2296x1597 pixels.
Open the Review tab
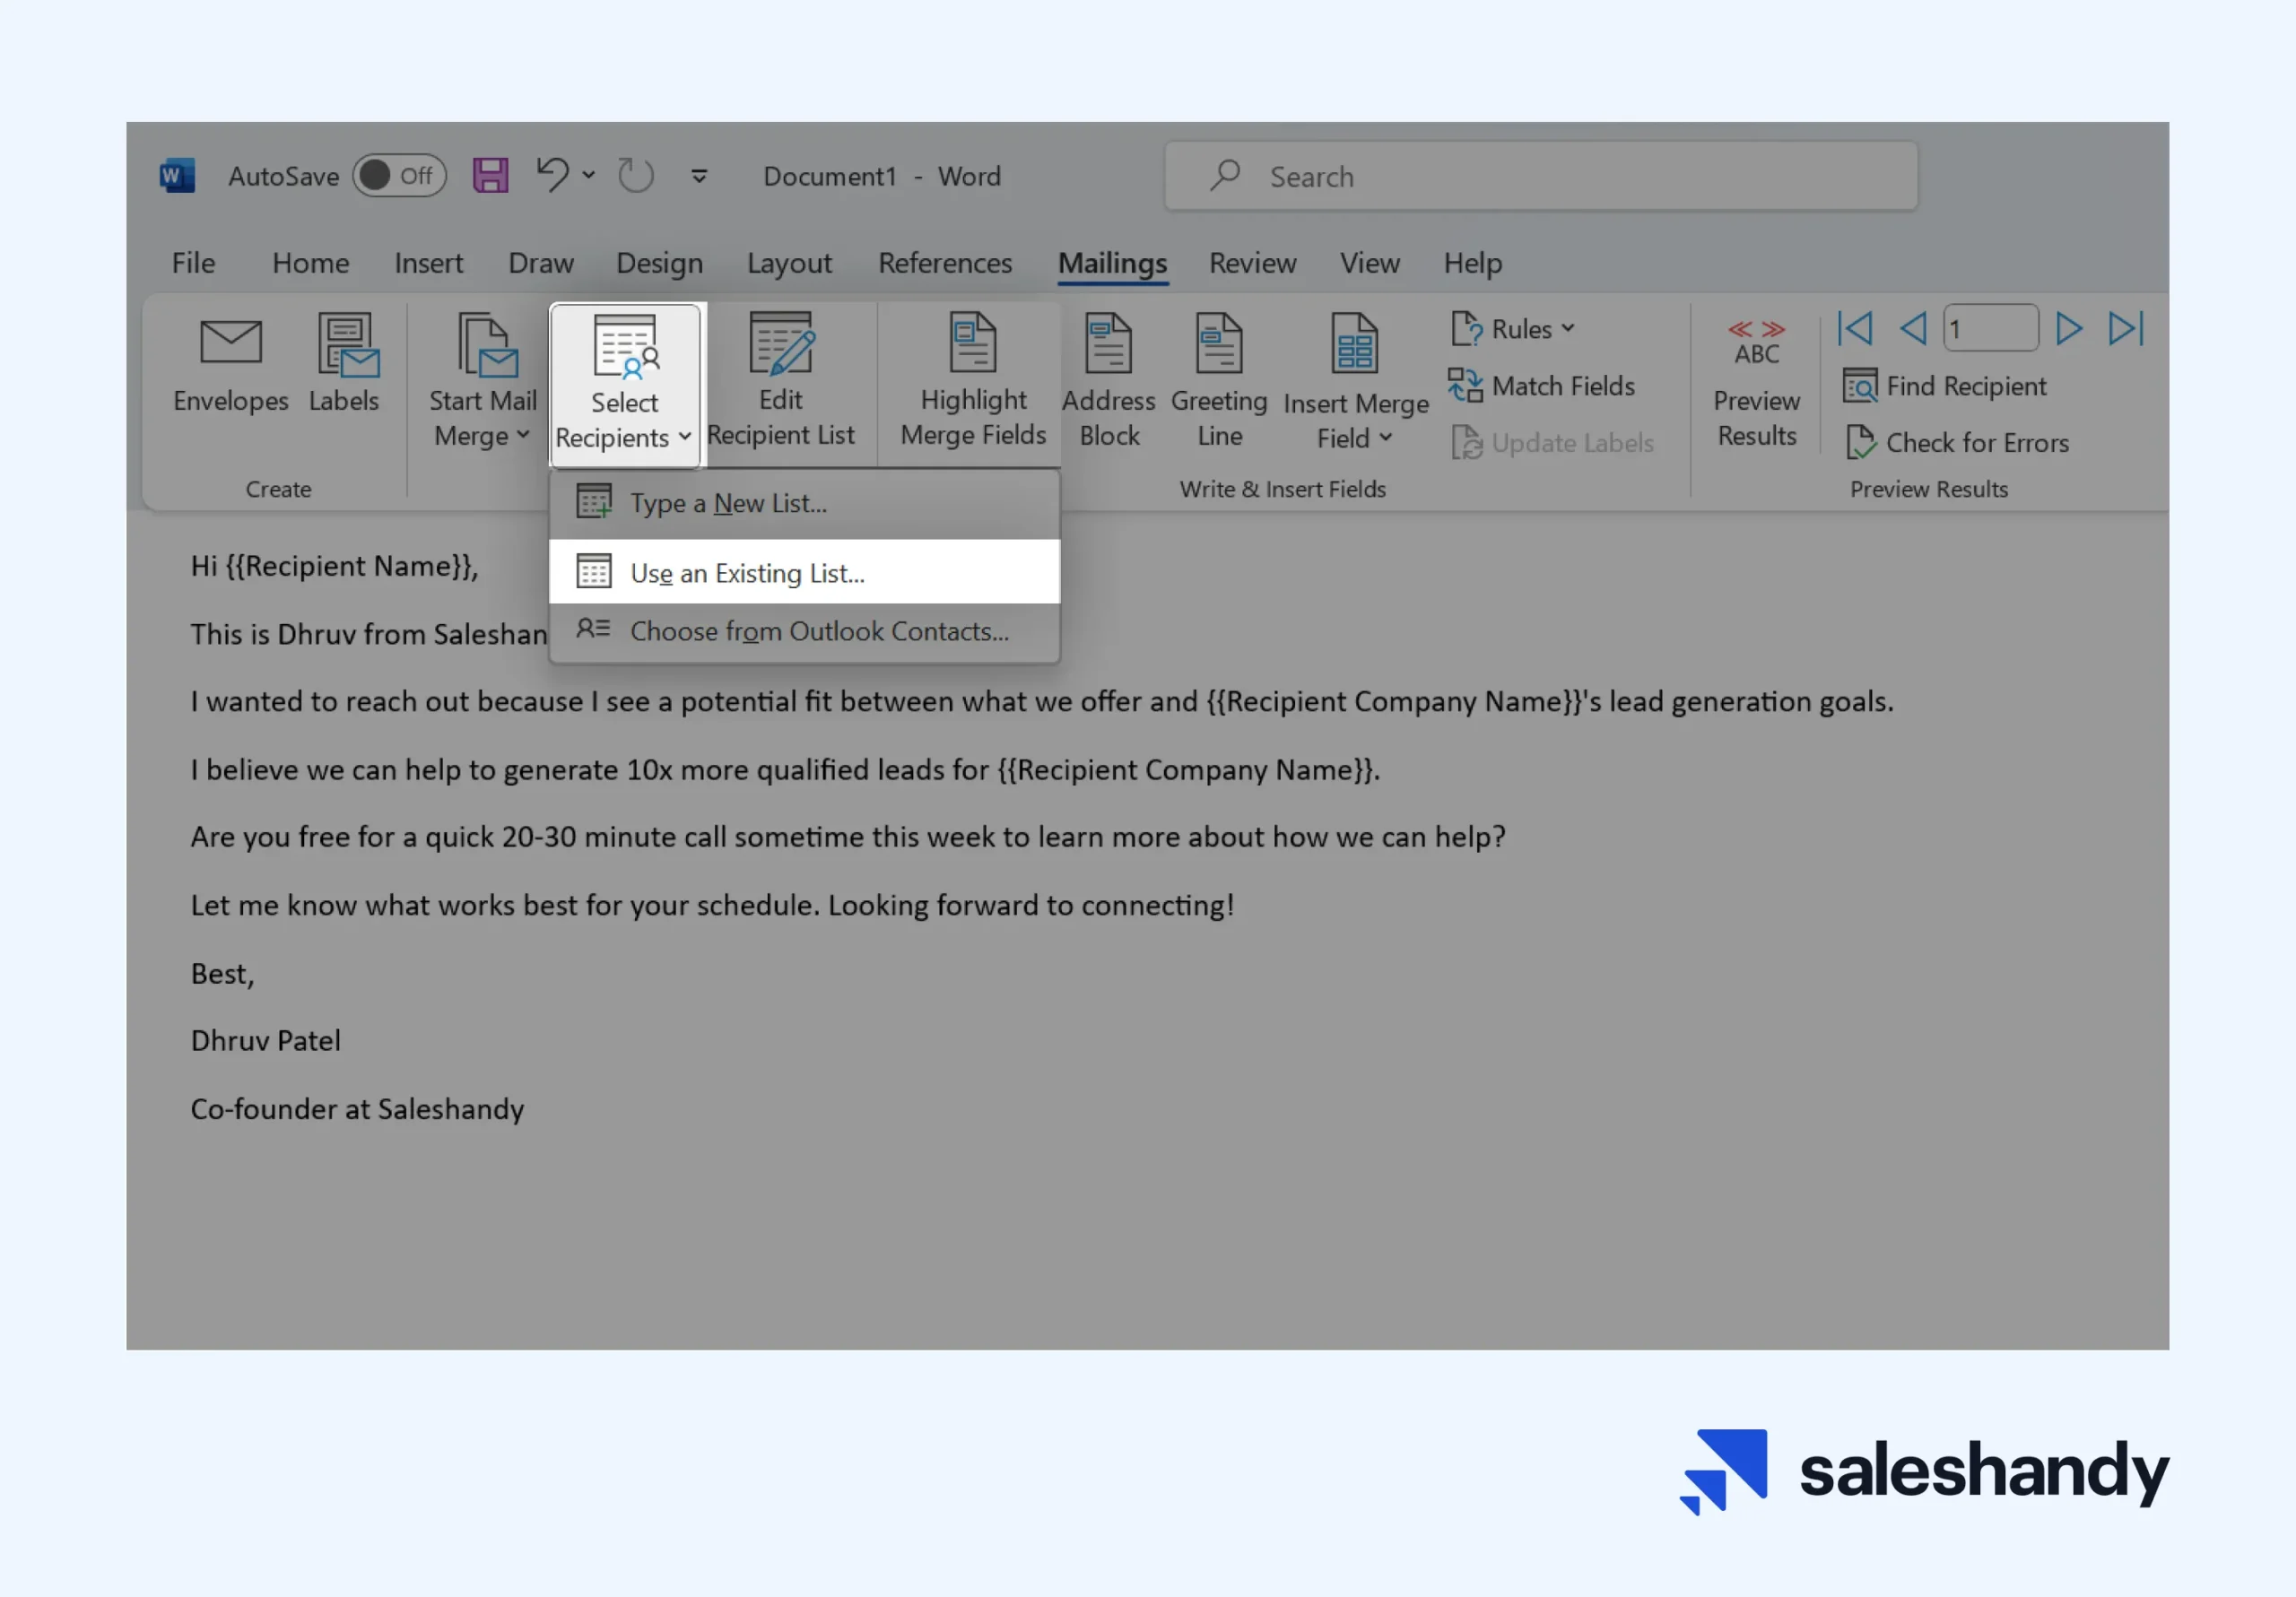pyautogui.click(x=1252, y=263)
